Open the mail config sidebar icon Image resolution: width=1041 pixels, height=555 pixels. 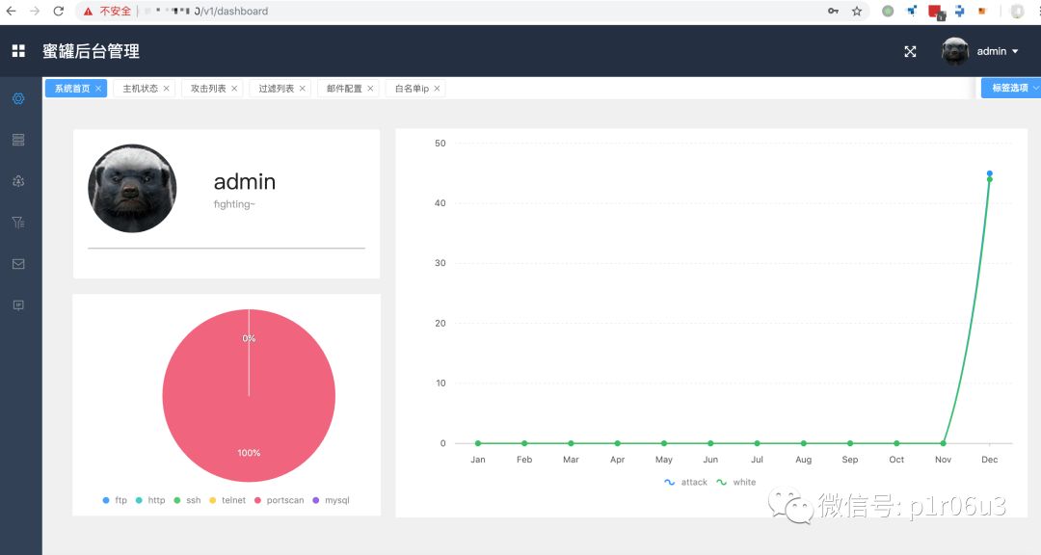coord(18,264)
